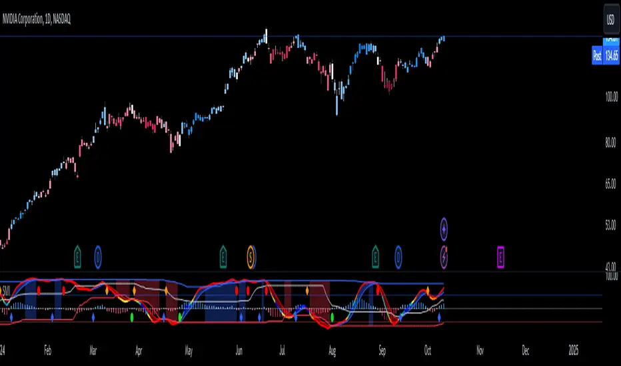Click the 100.00 price scale label
This screenshot has width=621, height=366.
(612, 96)
